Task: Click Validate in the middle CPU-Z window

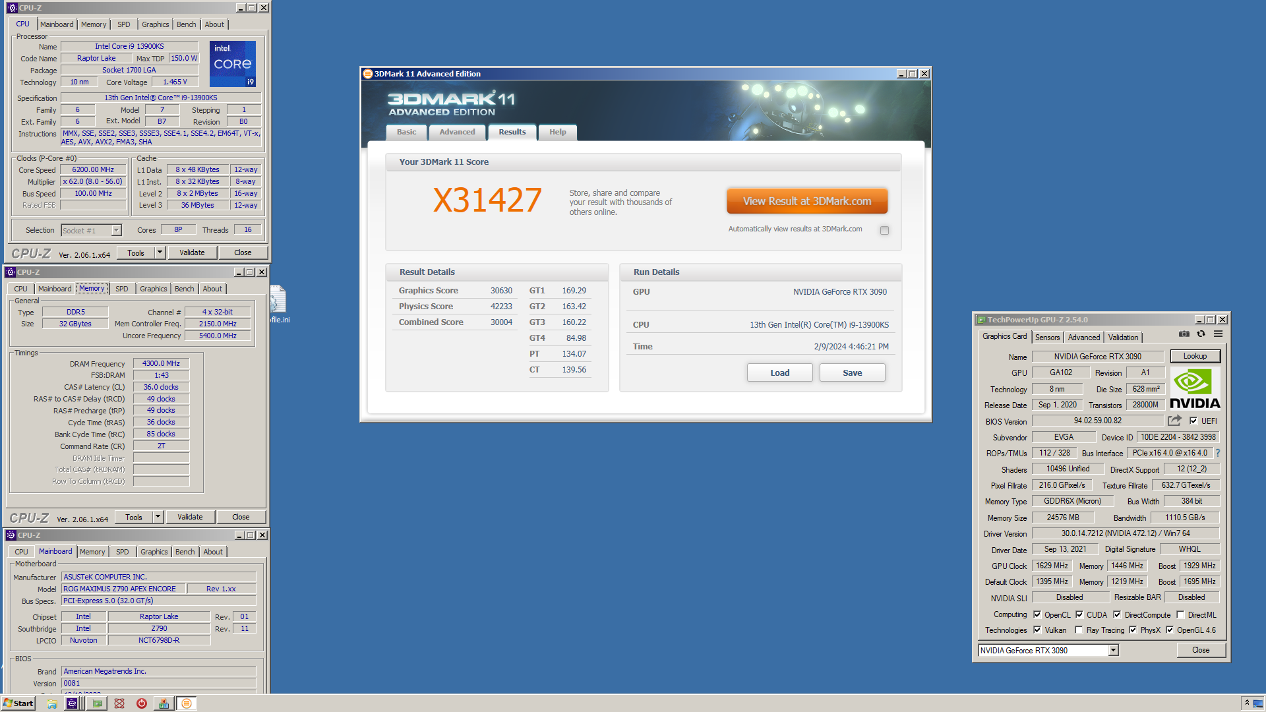Action: pyautogui.click(x=190, y=517)
